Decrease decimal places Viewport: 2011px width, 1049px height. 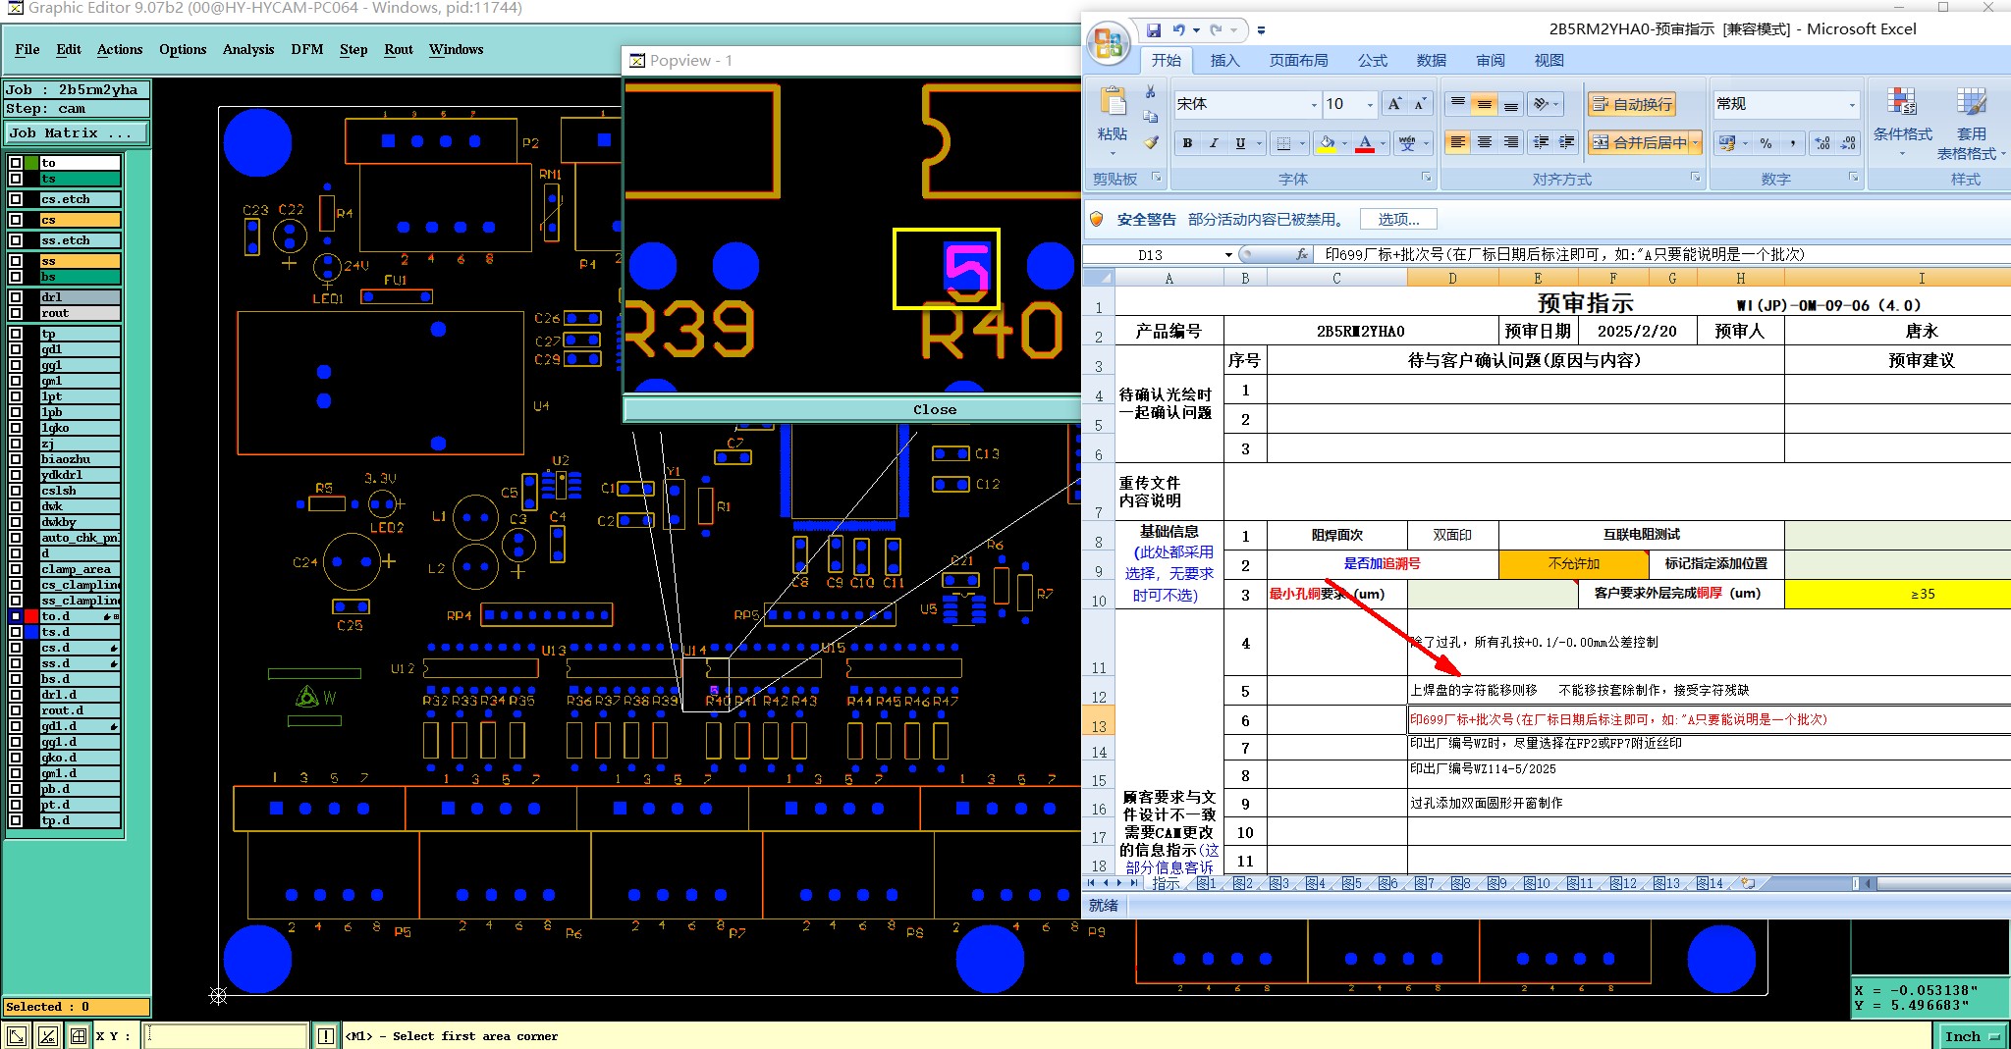tap(1848, 143)
